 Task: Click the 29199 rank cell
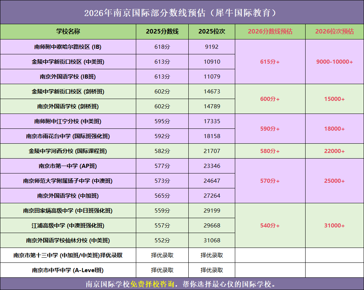click(212, 211)
